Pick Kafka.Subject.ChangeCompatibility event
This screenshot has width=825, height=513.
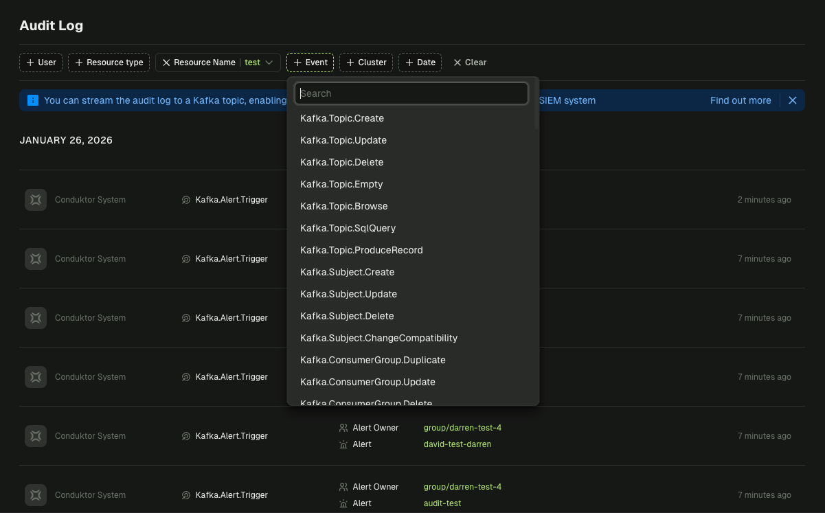coord(411,338)
